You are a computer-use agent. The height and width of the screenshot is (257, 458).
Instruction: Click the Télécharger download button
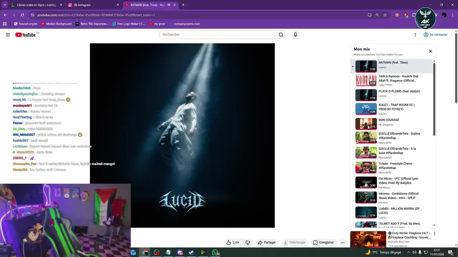coord(294,242)
